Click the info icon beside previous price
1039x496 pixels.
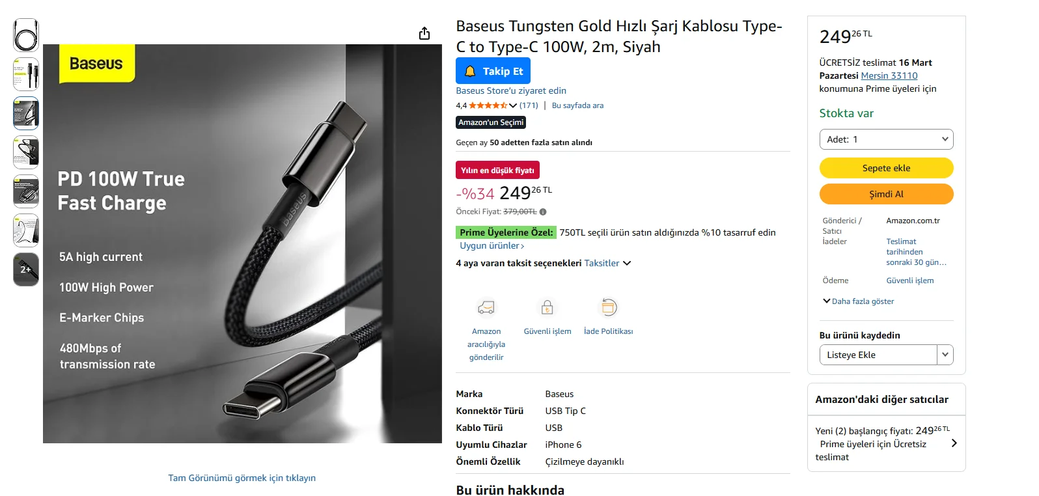point(543,212)
